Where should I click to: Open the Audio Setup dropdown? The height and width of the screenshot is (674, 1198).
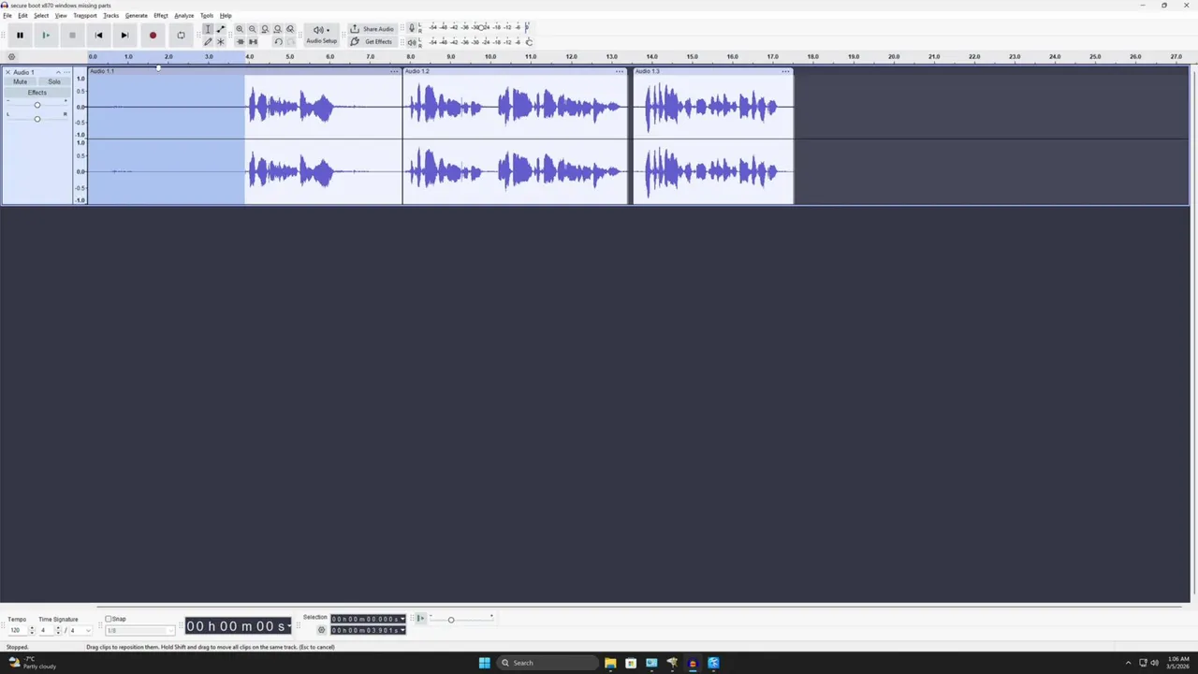(x=321, y=35)
